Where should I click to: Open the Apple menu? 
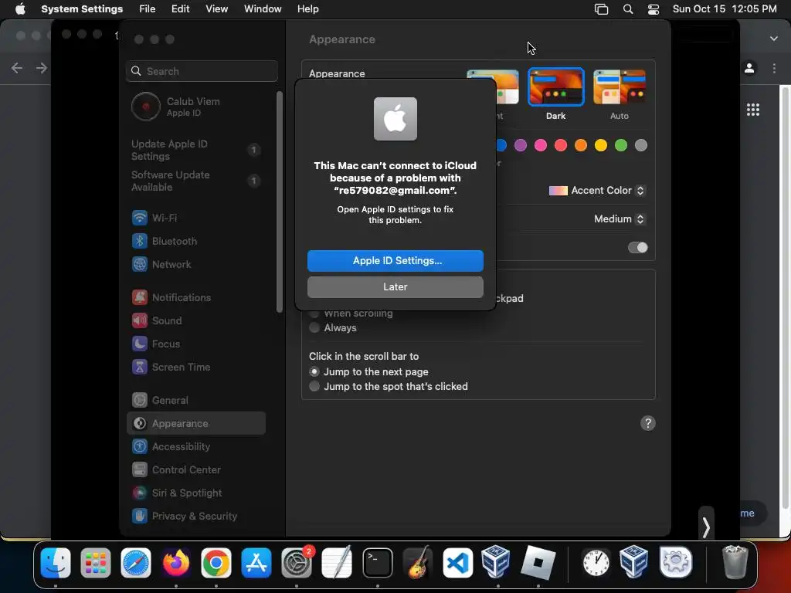[20, 9]
